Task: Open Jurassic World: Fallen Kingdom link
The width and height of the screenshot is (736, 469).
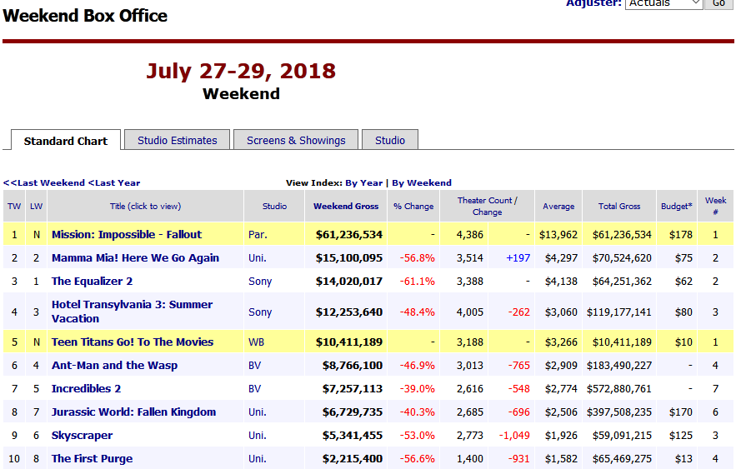Action: click(133, 412)
